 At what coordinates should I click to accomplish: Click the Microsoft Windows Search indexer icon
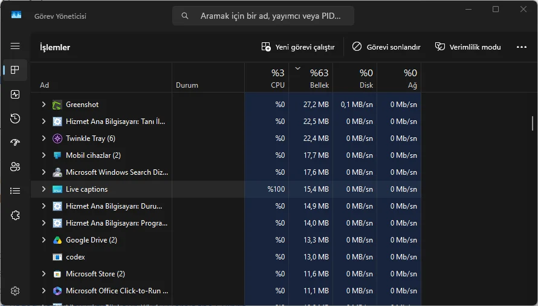(57, 172)
